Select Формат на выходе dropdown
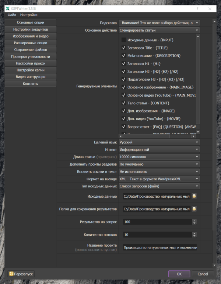 (159, 179)
